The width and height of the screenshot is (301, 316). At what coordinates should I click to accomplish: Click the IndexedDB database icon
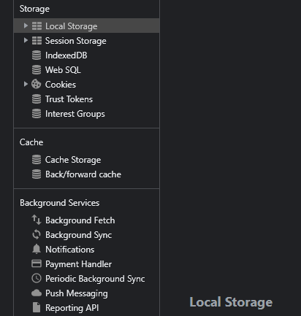pyautogui.click(x=37, y=55)
